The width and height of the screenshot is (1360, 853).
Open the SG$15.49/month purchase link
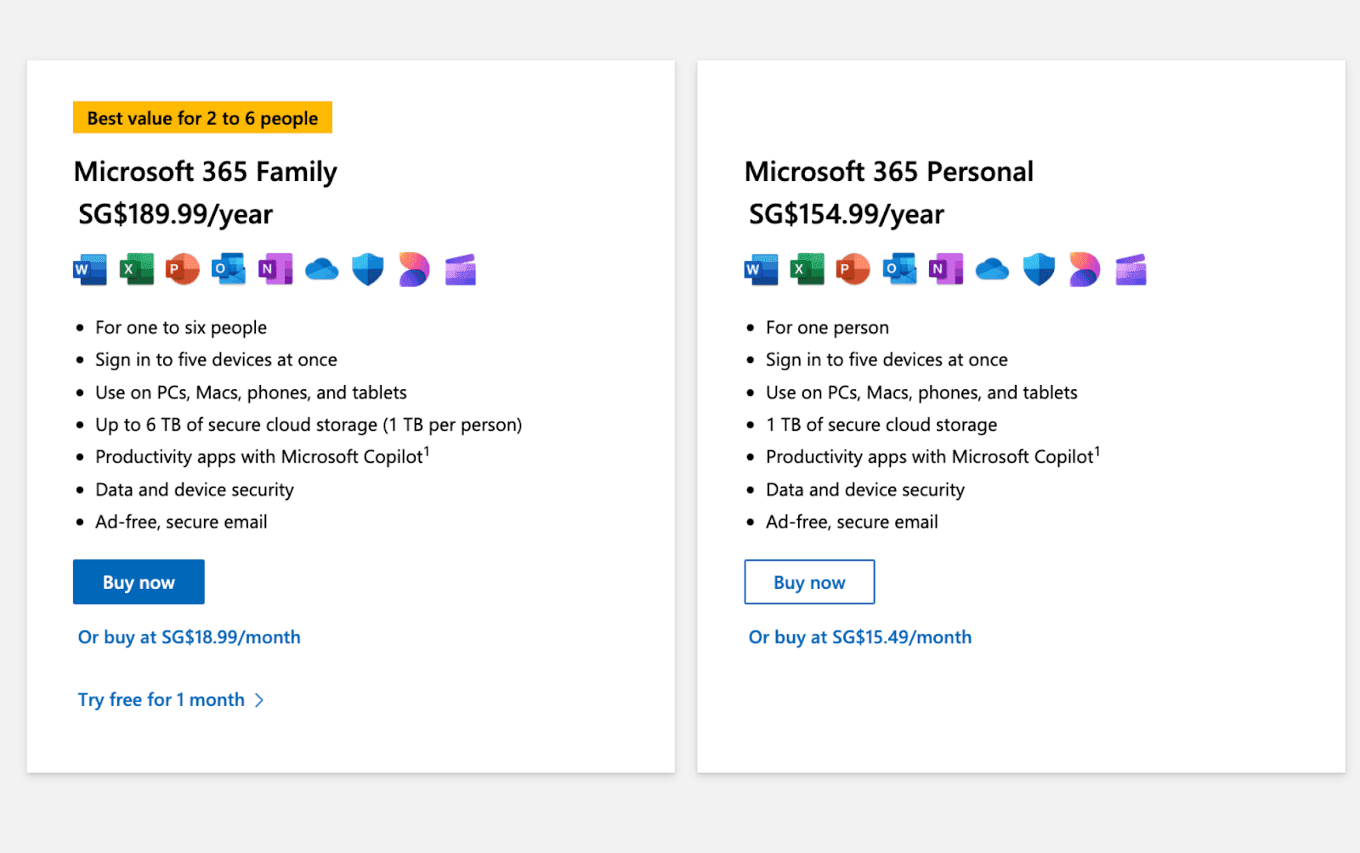tap(859, 637)
